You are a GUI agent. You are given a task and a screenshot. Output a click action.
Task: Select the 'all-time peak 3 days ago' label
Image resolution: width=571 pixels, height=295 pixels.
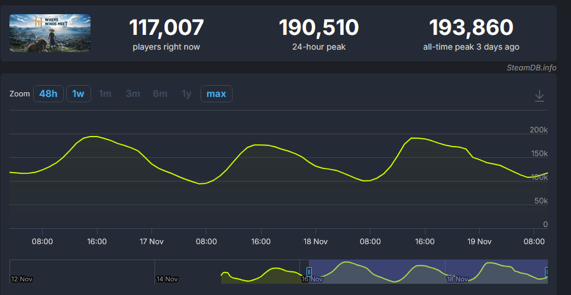pos(471,47)
